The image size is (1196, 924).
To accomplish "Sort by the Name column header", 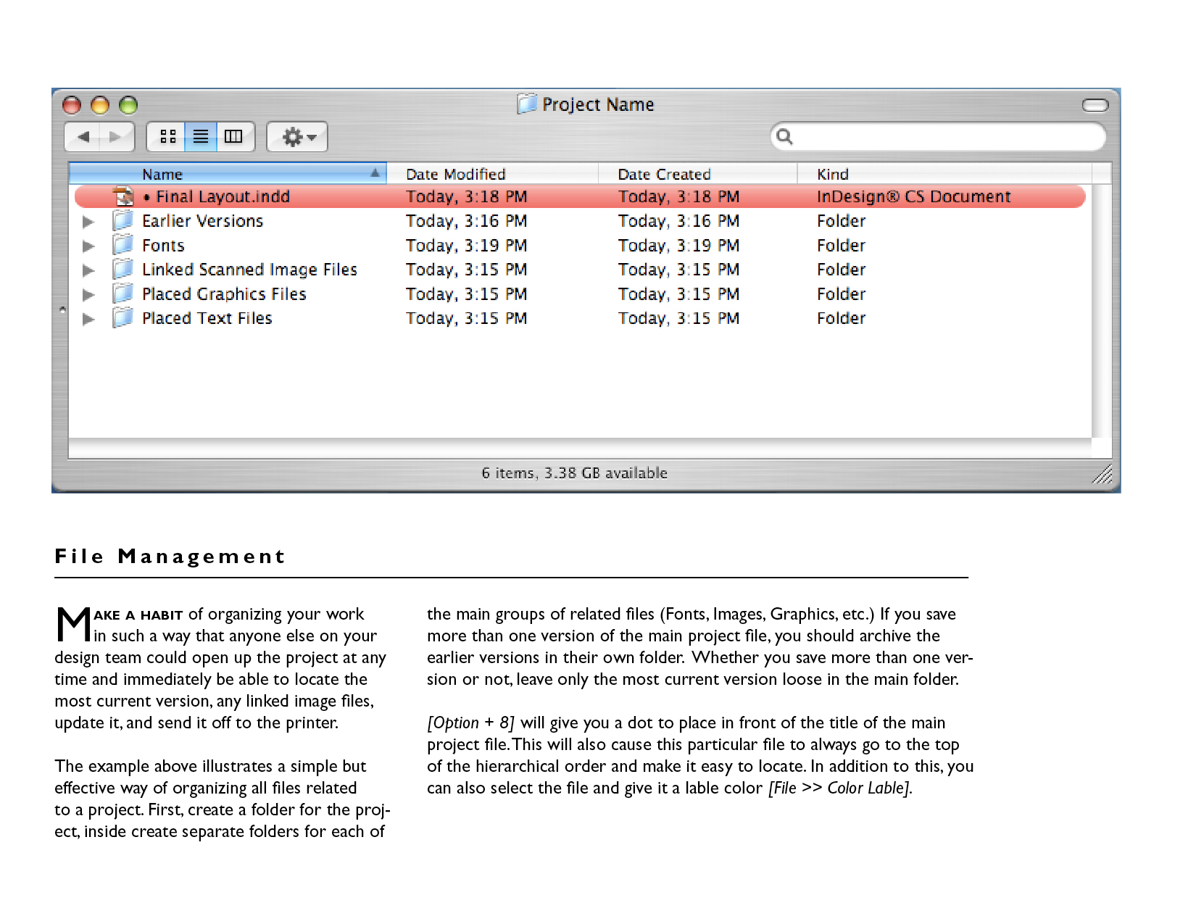I will (228, 174).
